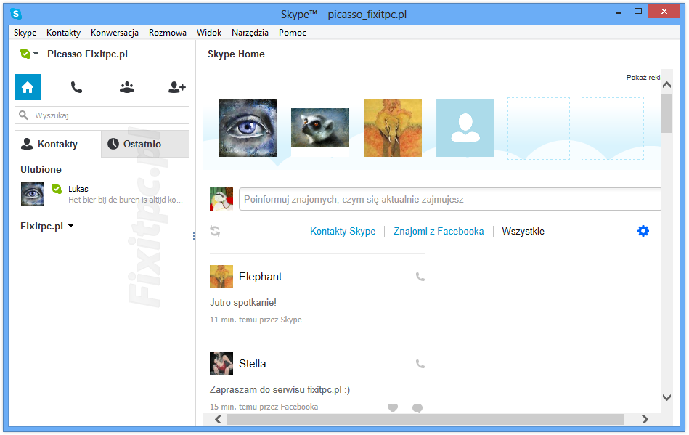Open Stella's name in the feed

pyautogui.click(x=252, y=364)
